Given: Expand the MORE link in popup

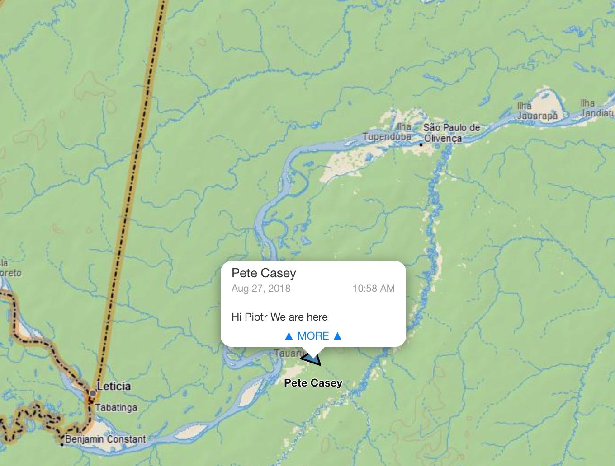Looking at the screenshot, I should tap(313, 336).
